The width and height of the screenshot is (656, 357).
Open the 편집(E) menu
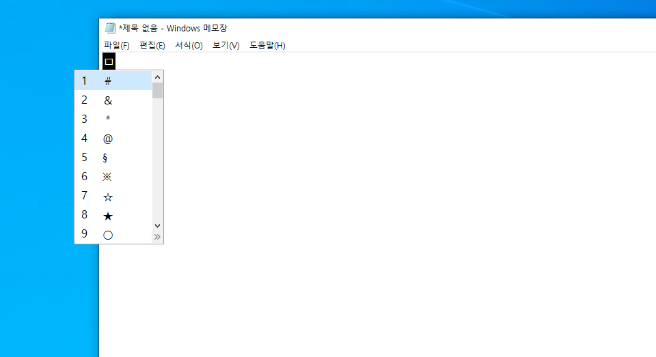point(152,45)
